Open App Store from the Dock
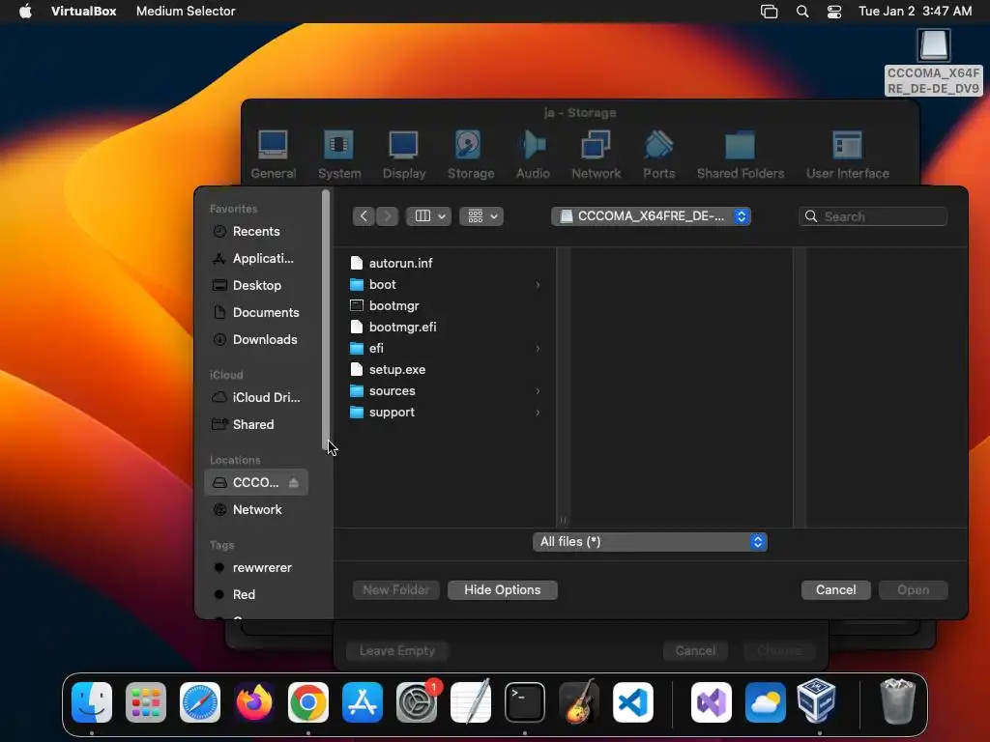The image size is (990, 742). point(363,701)
